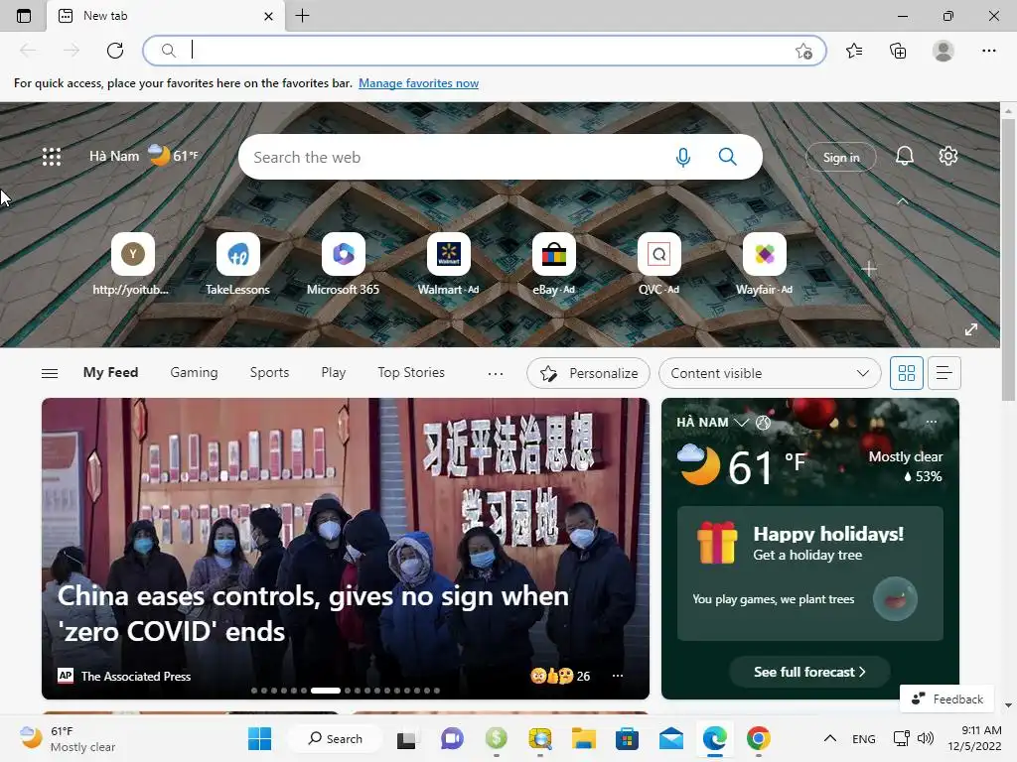Select the Top Stories tab
Screen dimensions: 1017x762
tap(411, 373)
